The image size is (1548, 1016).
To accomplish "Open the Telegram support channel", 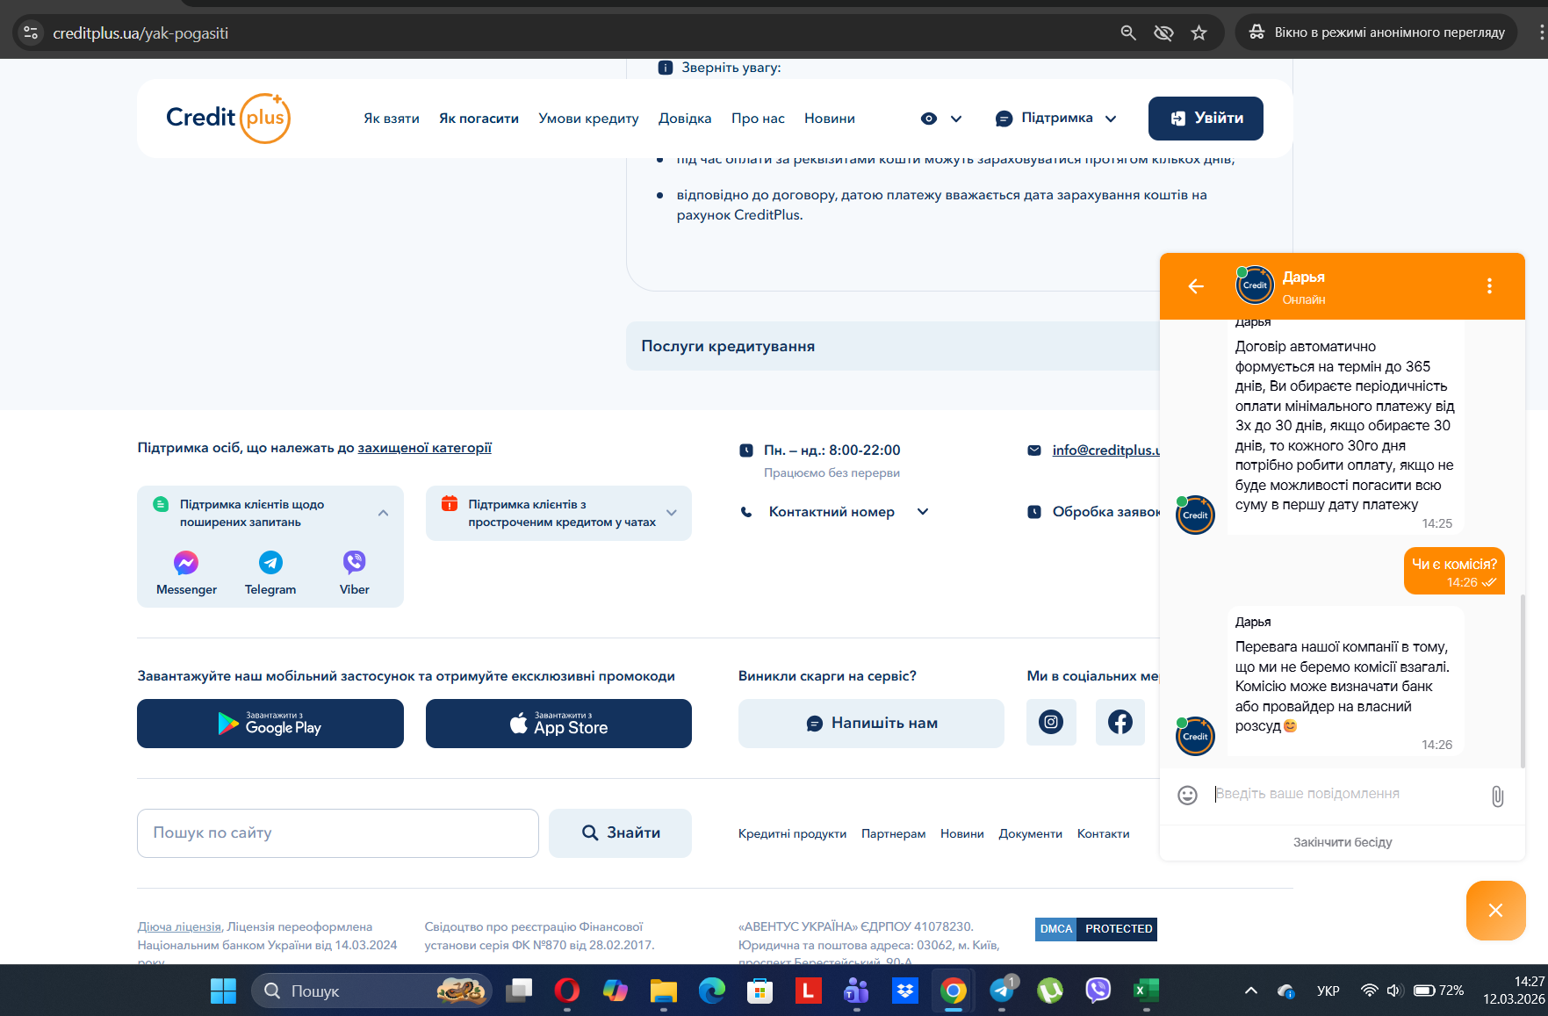I will [270, 573].
